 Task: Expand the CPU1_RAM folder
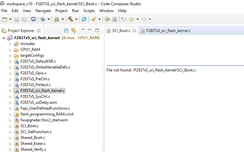10,50
